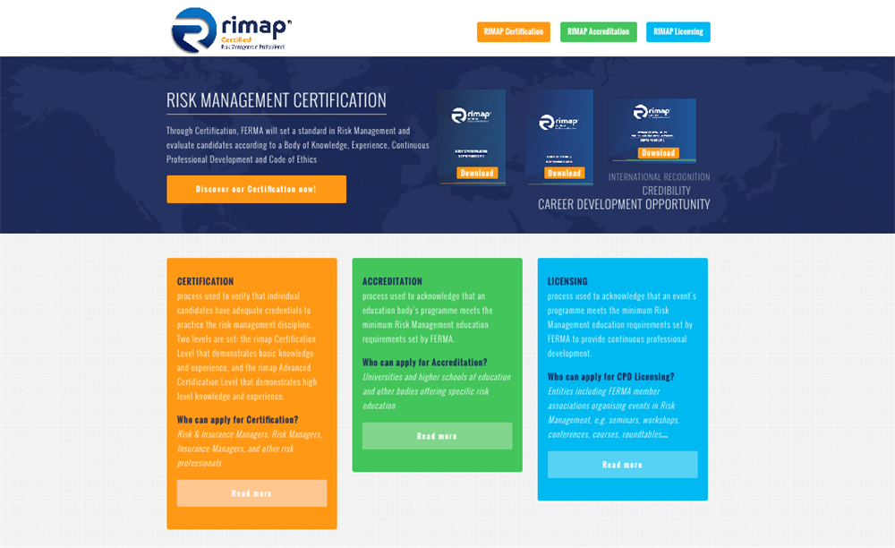Screen dimensions: 895x548
Task: Read more in the Licensing card
Action: click(623, 465)
